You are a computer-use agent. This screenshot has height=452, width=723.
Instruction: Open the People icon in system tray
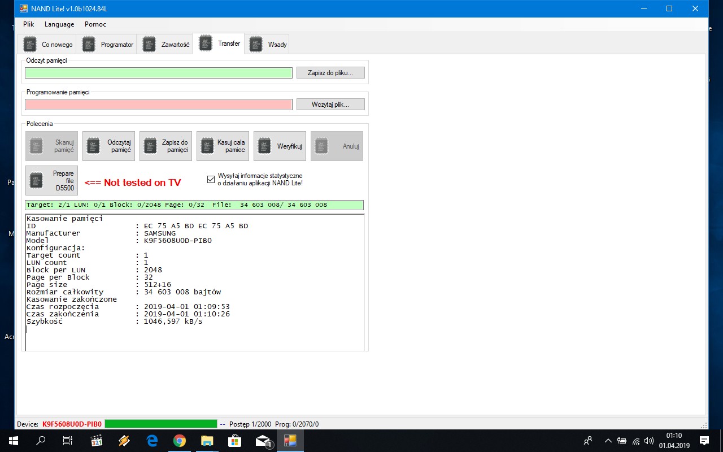click(588, 441)
